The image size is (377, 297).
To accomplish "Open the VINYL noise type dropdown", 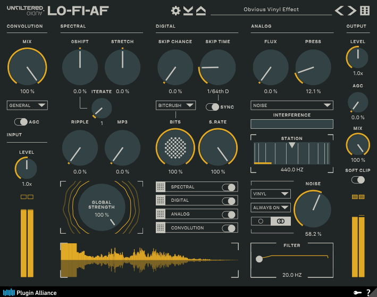I will click(271, 194).
